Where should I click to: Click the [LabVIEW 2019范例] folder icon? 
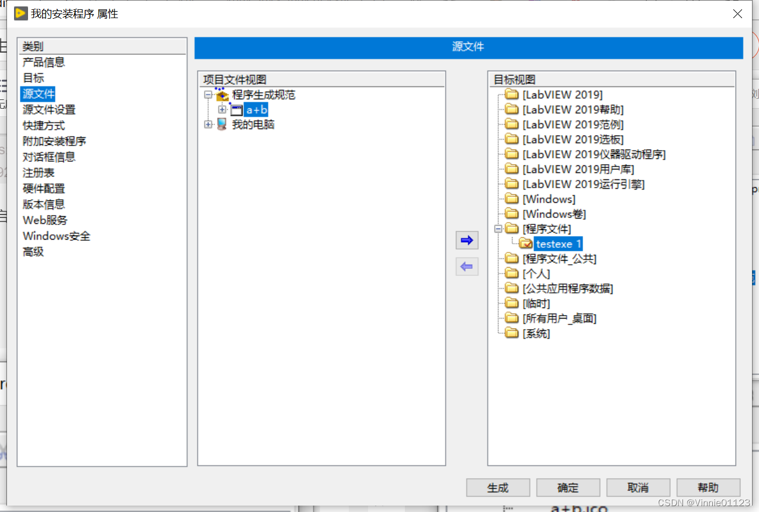[x=512, y=124]
